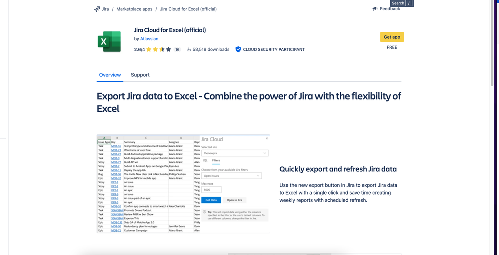Close the Jira Cloud pane in screenshot
The height and width of the screenshot is (255, 499).
(267, 138)
